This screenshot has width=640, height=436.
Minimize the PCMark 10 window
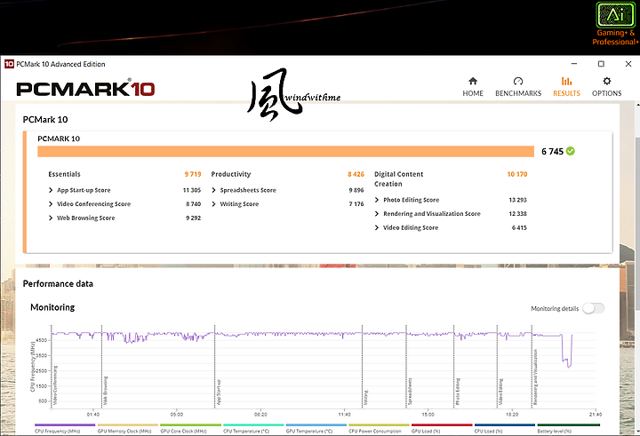coord(574,64)
